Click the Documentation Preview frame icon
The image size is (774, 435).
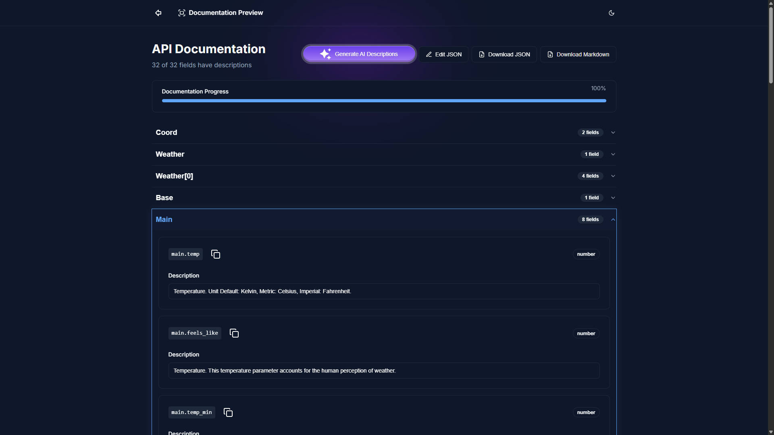[x=182, y=13]
